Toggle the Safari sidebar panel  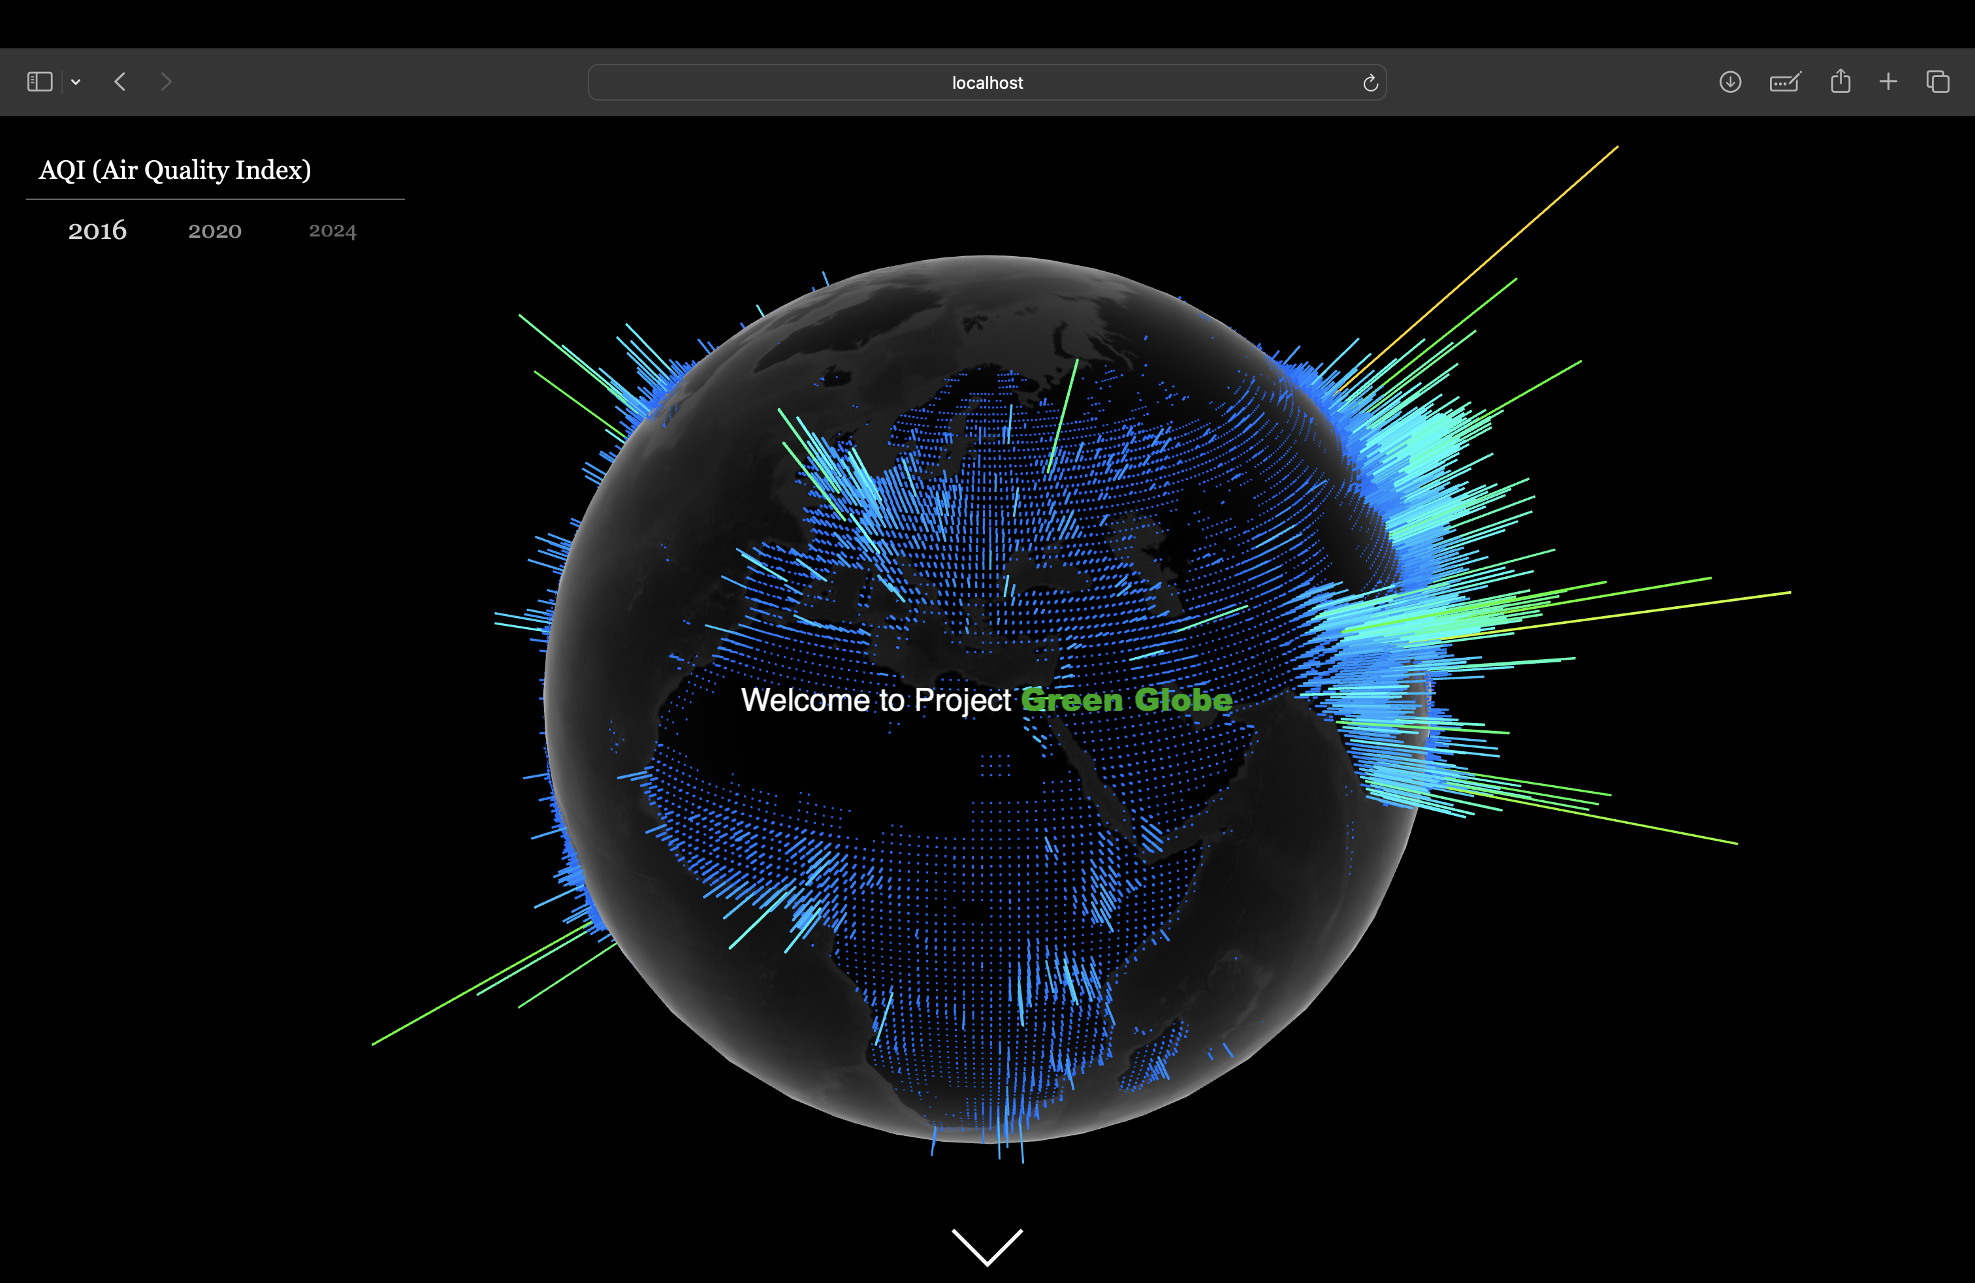tap(39, 81)
